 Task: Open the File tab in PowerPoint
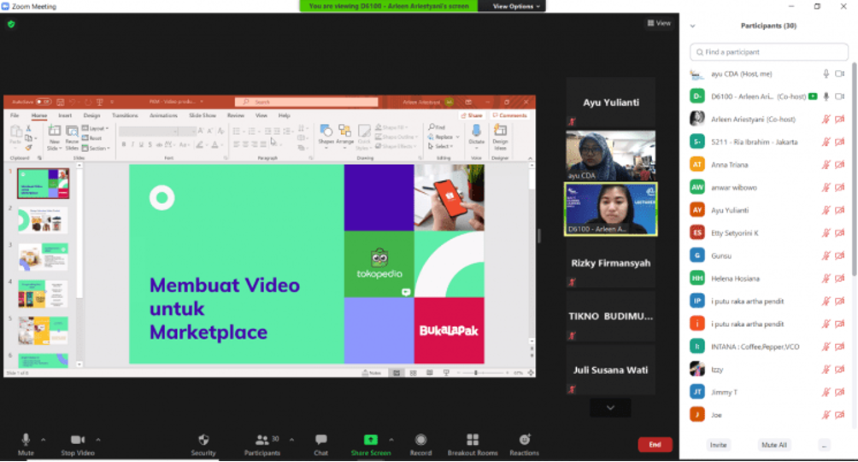(x=15, y=115)
